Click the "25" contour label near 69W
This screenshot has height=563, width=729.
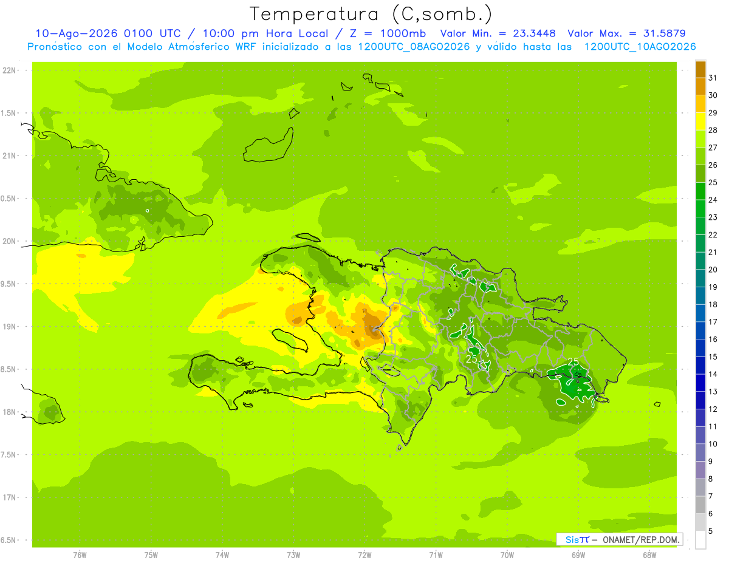pos(573,361)
